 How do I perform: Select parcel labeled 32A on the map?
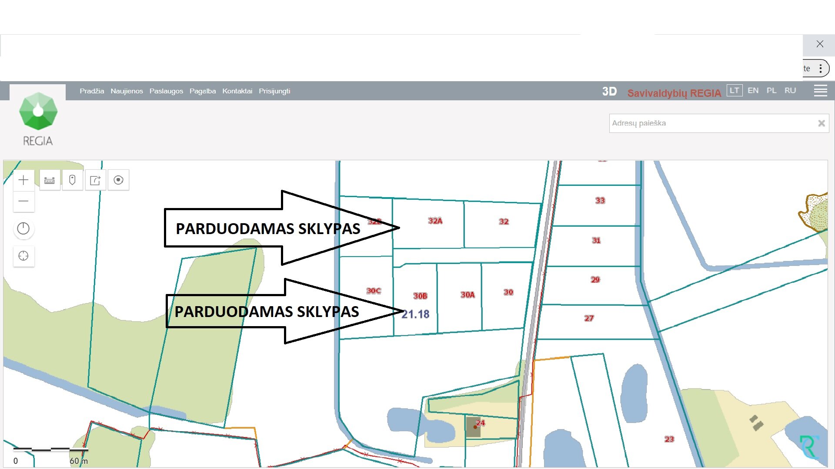tap(435, 221)
